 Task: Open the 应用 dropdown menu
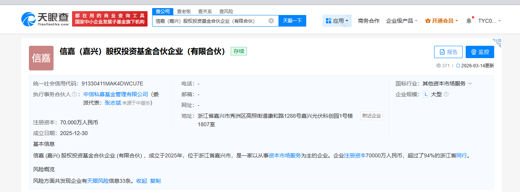[x=337, y=21]
